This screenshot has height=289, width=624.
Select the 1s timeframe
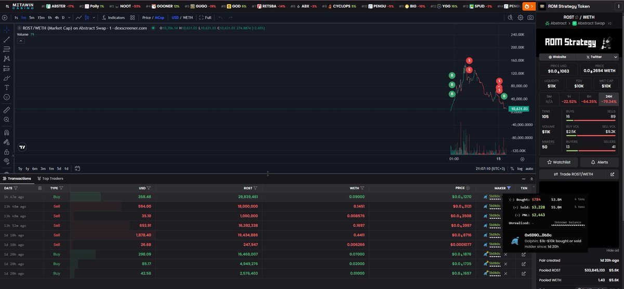(x=17, y=18)
